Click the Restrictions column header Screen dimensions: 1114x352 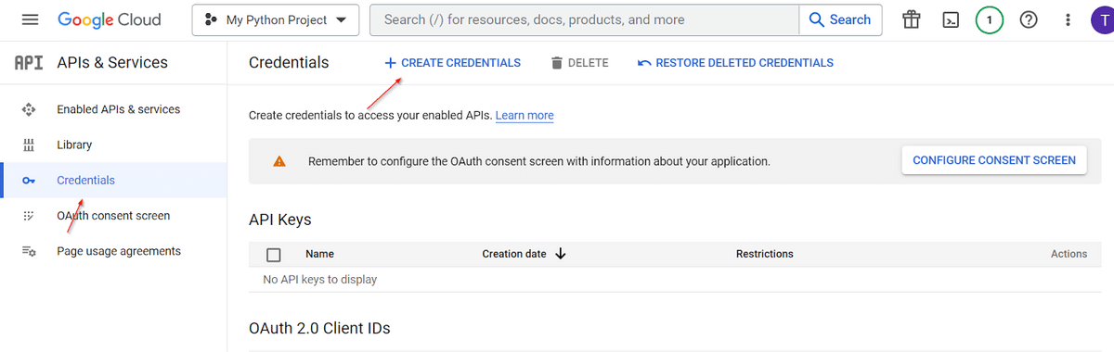765,254
